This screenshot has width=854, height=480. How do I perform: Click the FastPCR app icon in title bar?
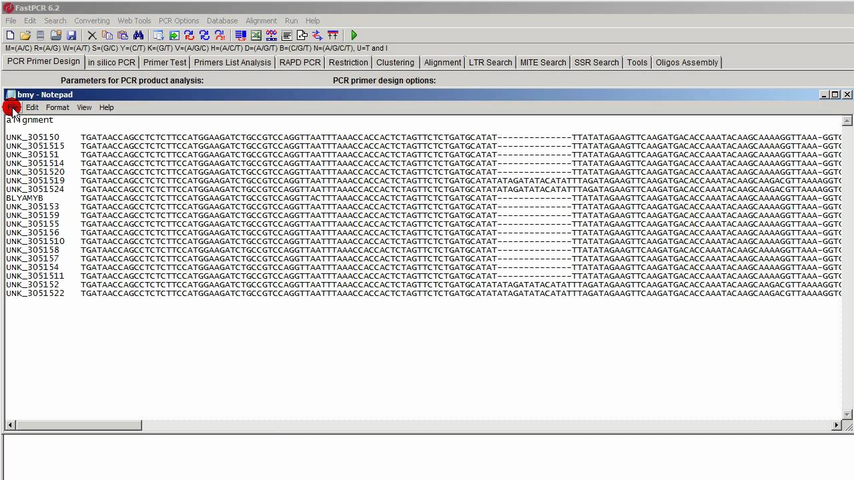pyautogui.click(x=8, y=8)
